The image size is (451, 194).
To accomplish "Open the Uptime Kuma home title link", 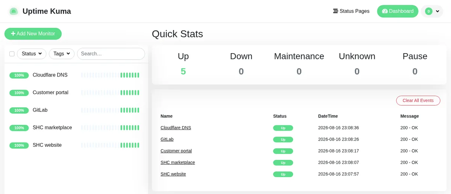I will [47, 11].
